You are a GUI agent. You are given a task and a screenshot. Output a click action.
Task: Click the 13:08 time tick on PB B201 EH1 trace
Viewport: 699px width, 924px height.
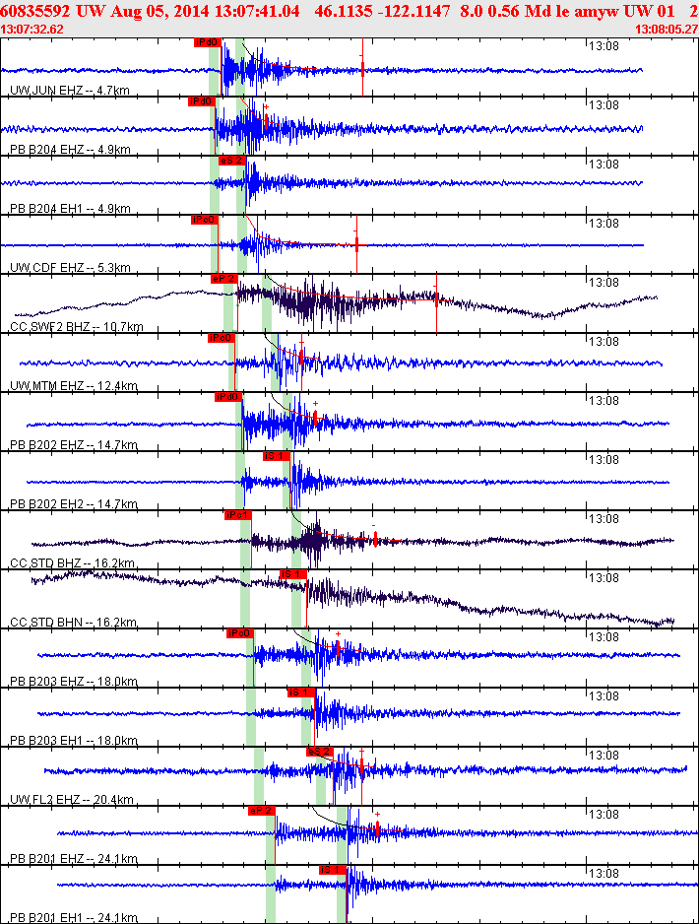click(x=604, y=874)
